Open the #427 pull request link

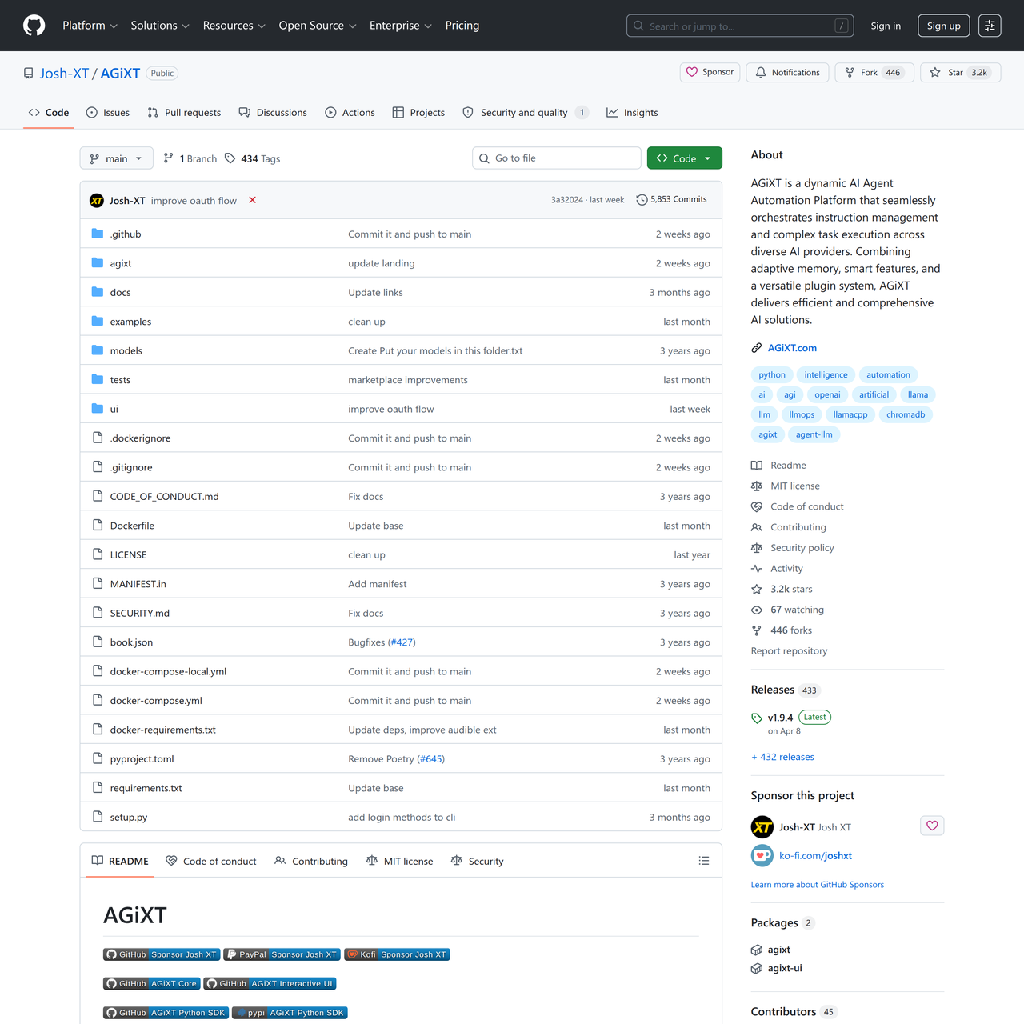coord(402,642)
